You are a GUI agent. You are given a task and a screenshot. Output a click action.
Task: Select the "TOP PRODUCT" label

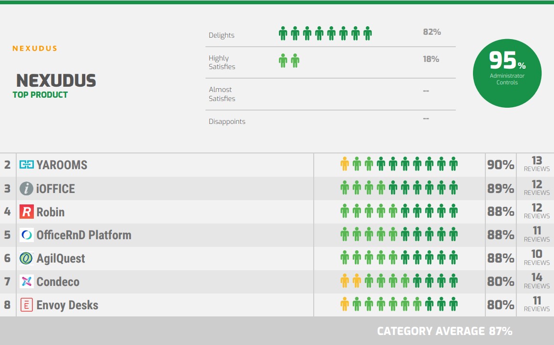[x=40, y=95]
